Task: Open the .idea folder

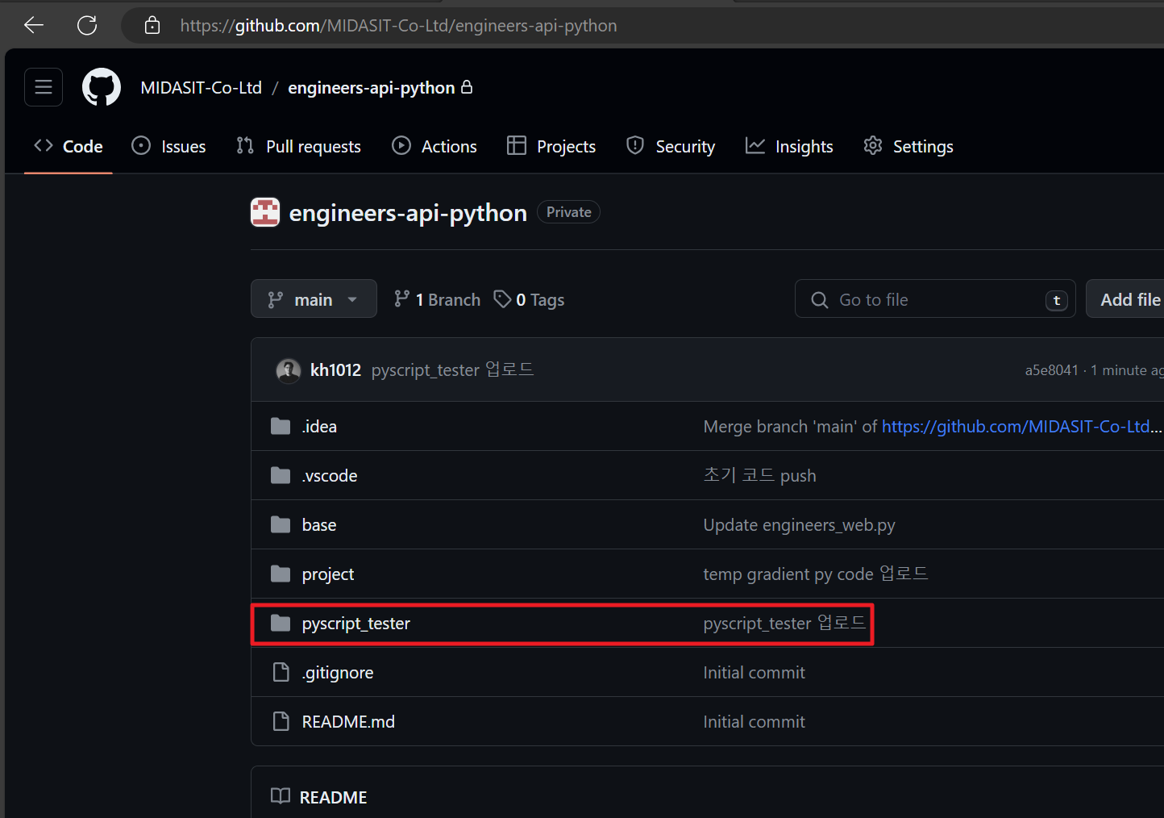Action: pos(319,426)
